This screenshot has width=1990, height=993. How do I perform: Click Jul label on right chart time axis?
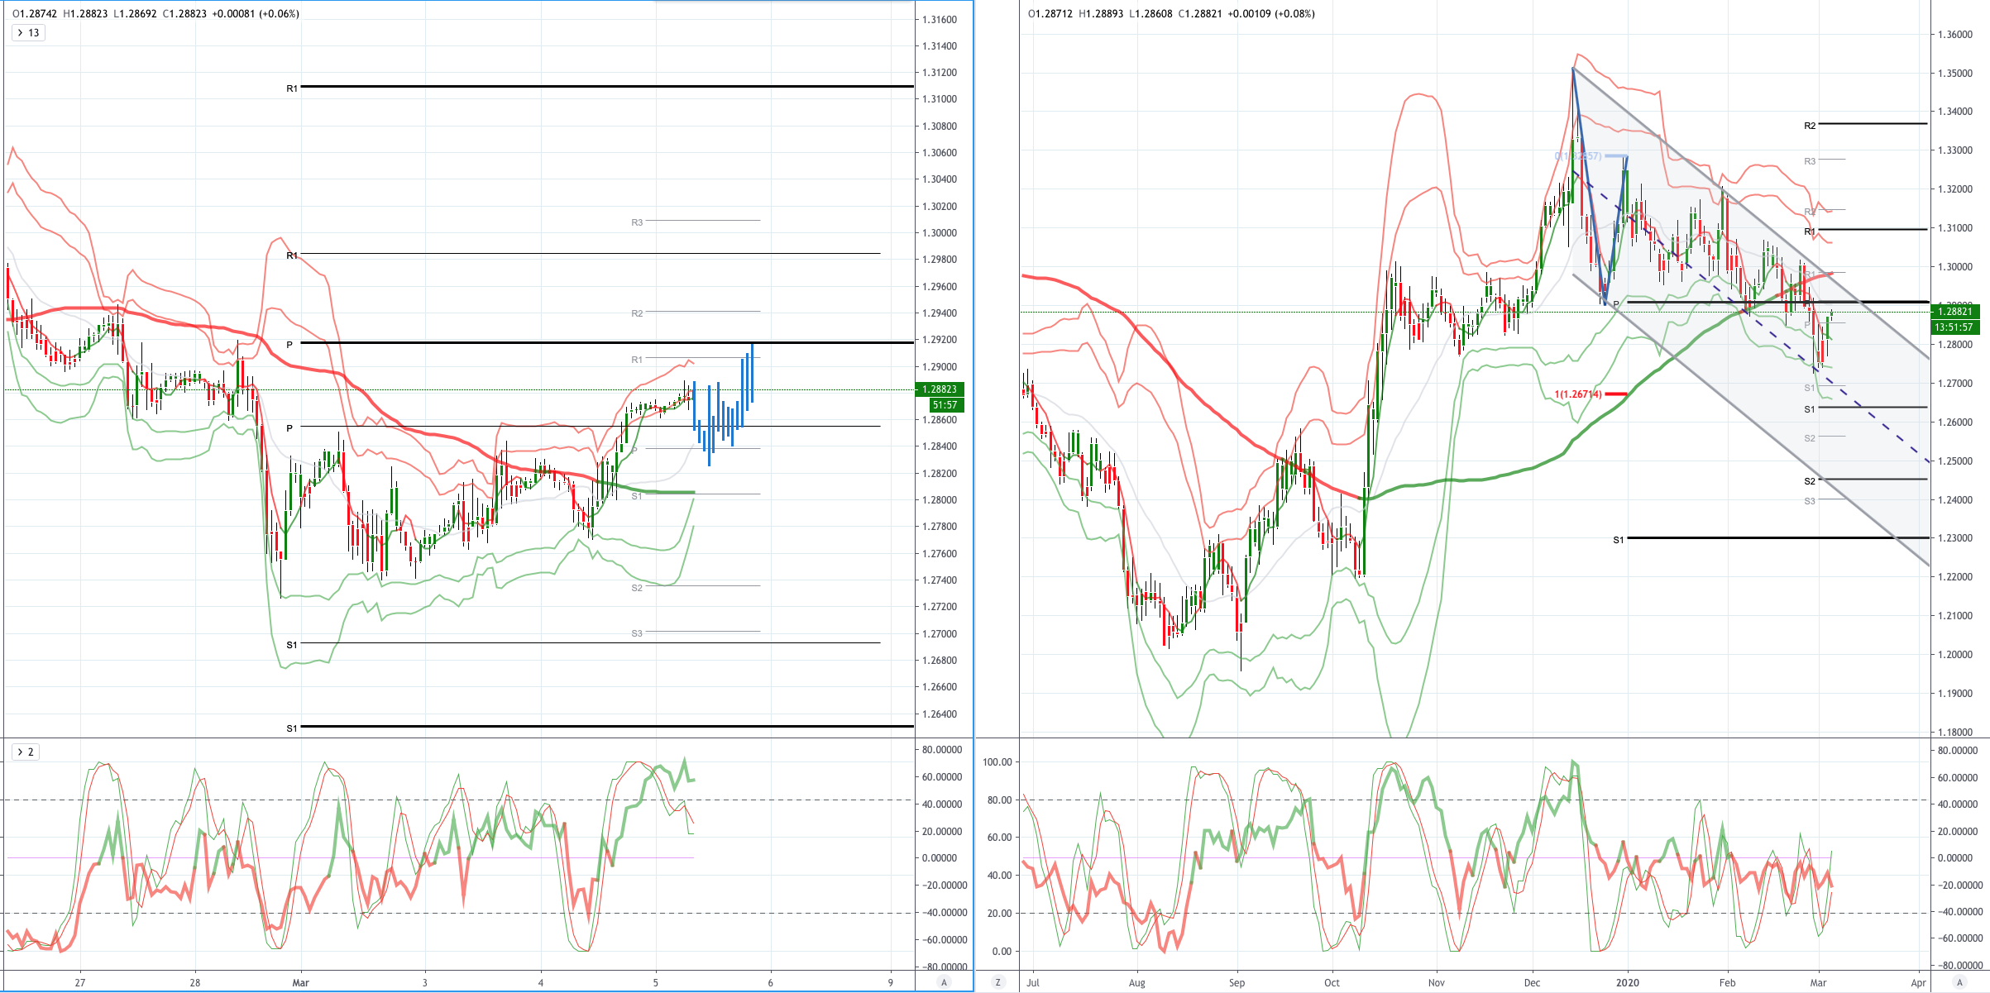pyautogui.click(x=1033, y=983)
